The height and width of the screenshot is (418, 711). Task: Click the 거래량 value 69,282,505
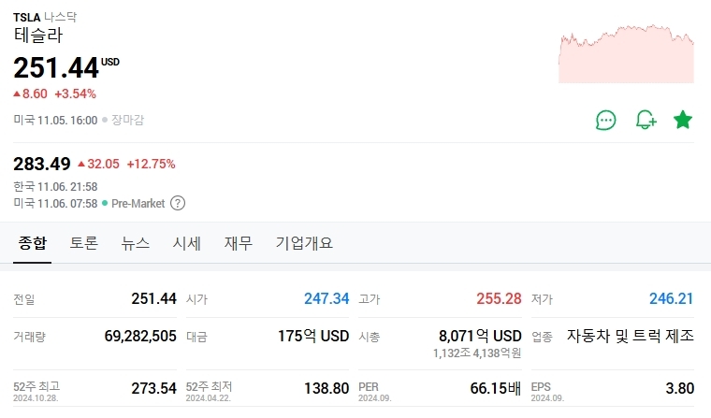pyautogui.click(x=140, y=336)
